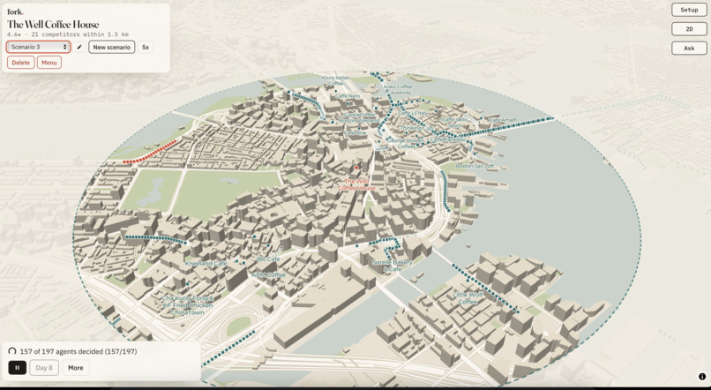
Task: Select Koko Coffee Causeway on the map
Action: click(x=398, y=89)
